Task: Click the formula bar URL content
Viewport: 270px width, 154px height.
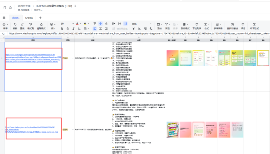Action: tap(139, 33)
